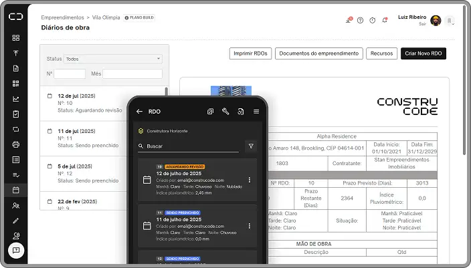471x268 pixels.
Task: Click the calendar icon in left sidebar
Action: tap(15, 190)
